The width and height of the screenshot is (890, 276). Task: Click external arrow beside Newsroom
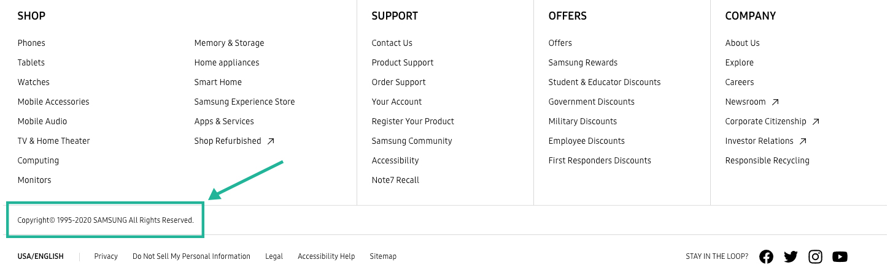[x=775, y=102]
